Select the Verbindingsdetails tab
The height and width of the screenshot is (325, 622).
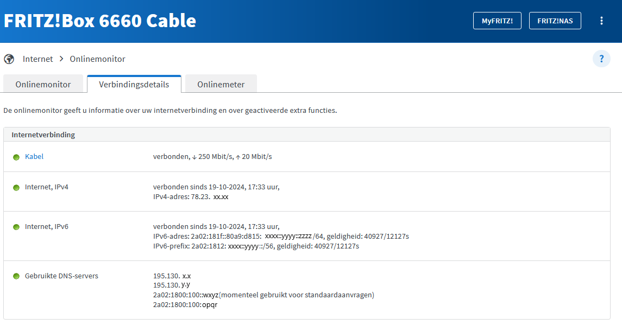(x=134, y=85)
